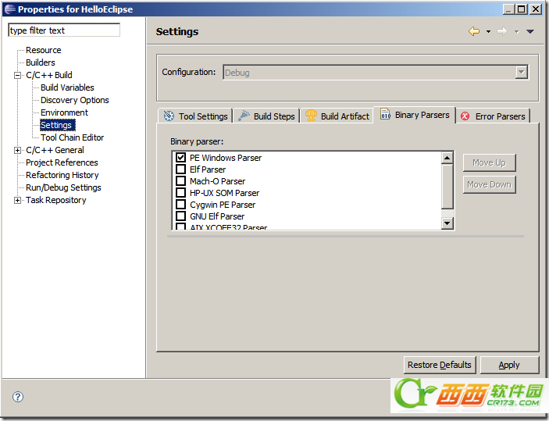Screen dimensions: 549x421
Task: Click the Error Parsers red icon
Action: (x=465, y=116)
